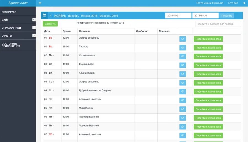248x142 pixels.
Task: Edit Аленький цветочек on 05 (Чт)
Action: 182,100
